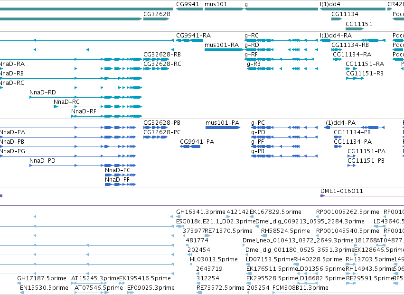Viewport: 404px width, 295px height.
Task: Click the NnaD-RF transcript label
Action: click(84, 111)
